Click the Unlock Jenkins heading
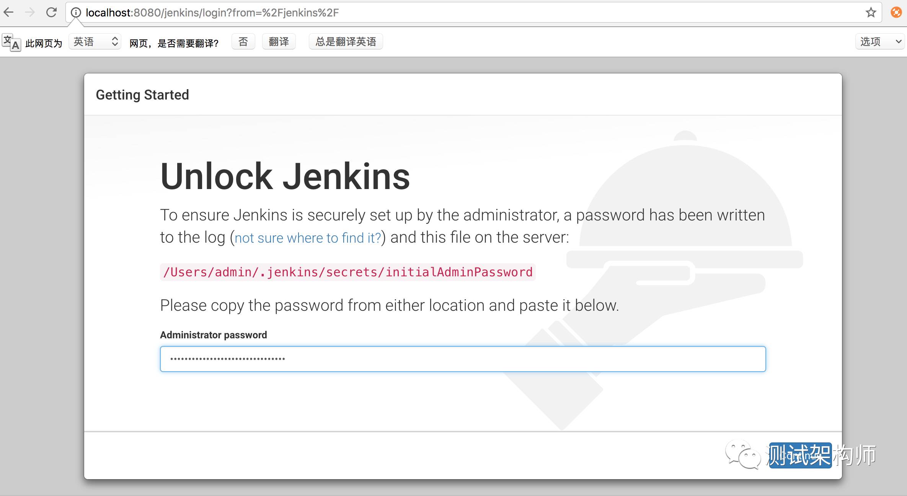 pyautogui.click(x=285, y=176)
